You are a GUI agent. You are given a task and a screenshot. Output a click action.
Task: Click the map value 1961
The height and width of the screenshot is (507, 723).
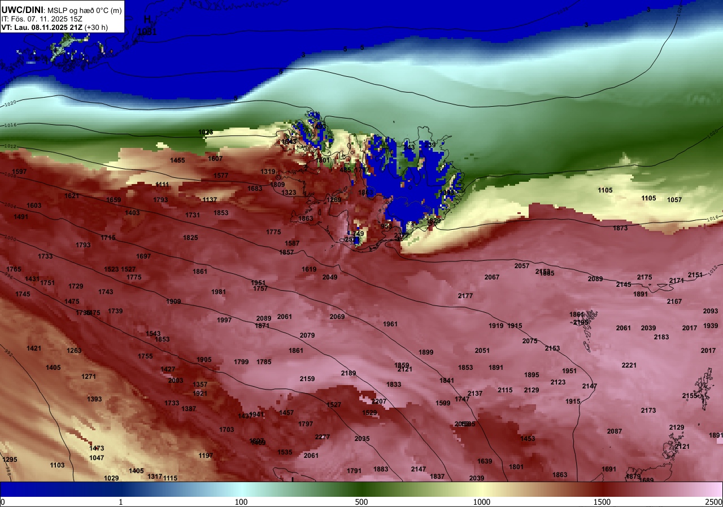(390, 324)
